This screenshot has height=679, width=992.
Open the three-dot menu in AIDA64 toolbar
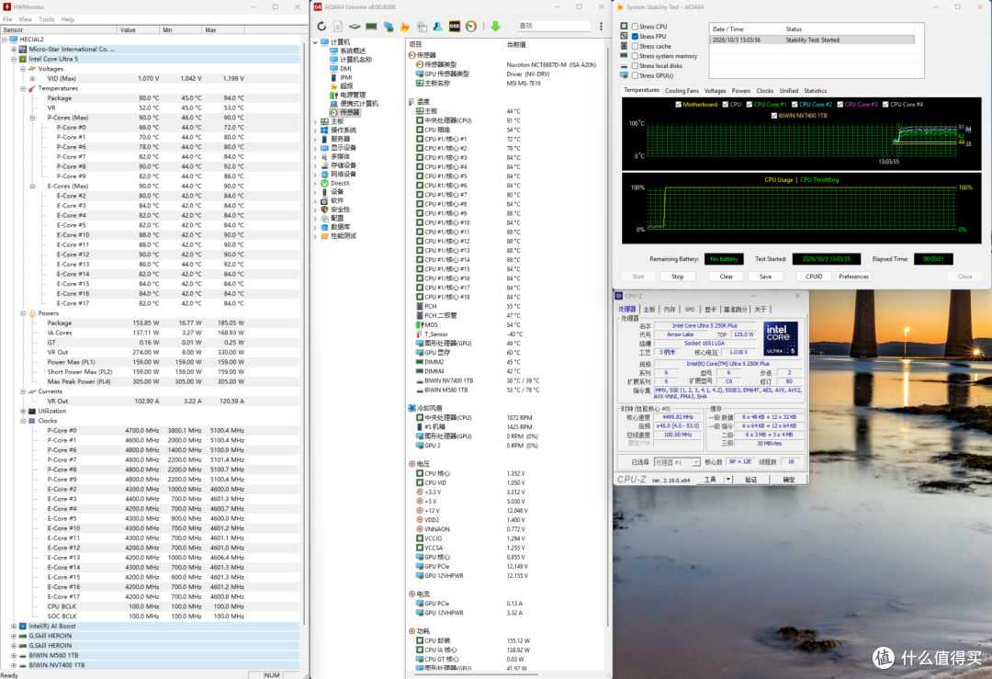coord(601,27)
